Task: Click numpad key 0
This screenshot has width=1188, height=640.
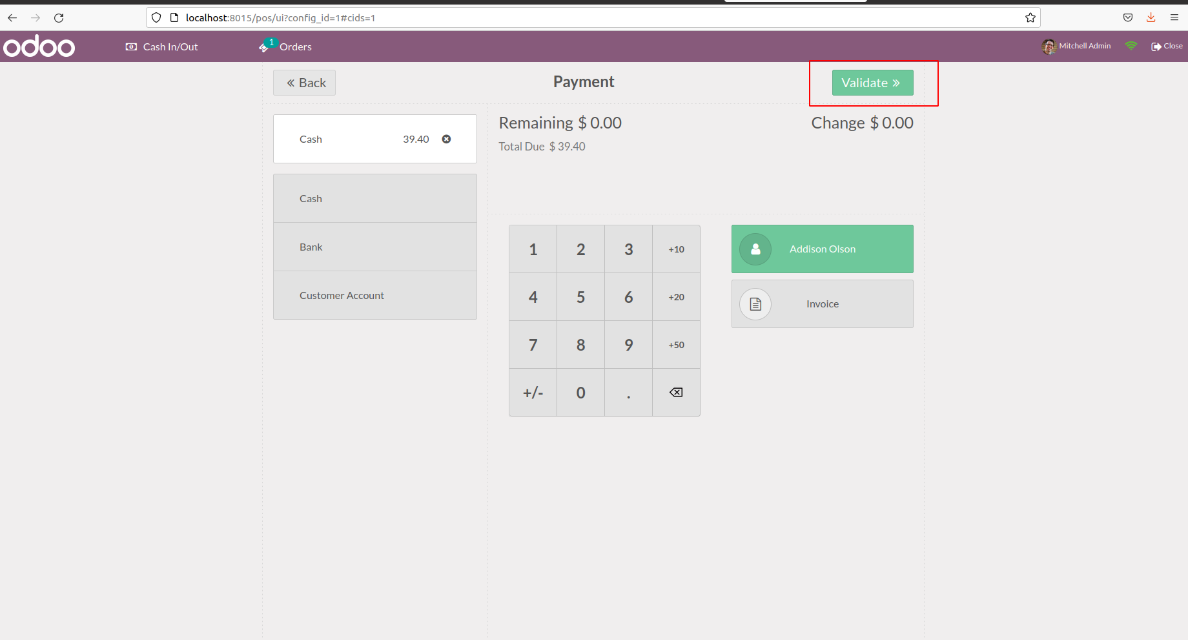Action: pyautogui.click(x=580, y=393)
